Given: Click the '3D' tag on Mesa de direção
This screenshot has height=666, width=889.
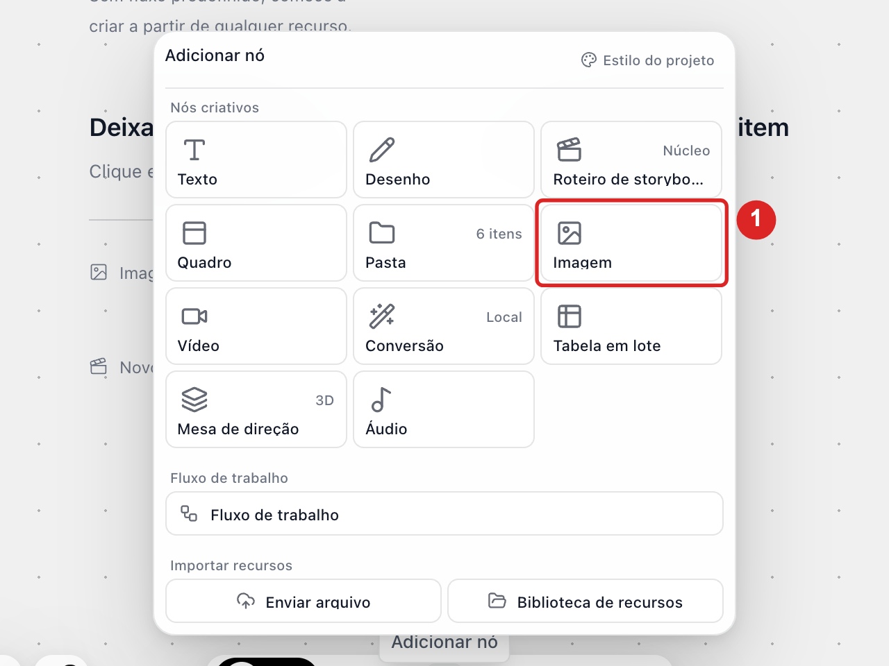Looking at the screenshot, I should (x=325, y=400).
